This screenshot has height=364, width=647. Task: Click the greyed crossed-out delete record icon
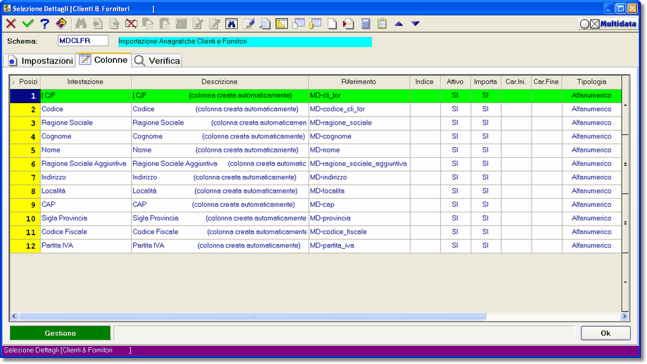click(131, 24)
